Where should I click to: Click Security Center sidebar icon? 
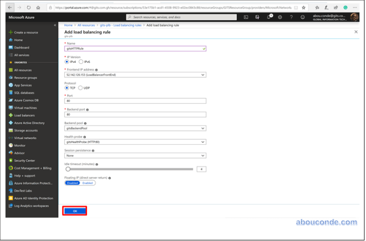(x=10, y=160)
